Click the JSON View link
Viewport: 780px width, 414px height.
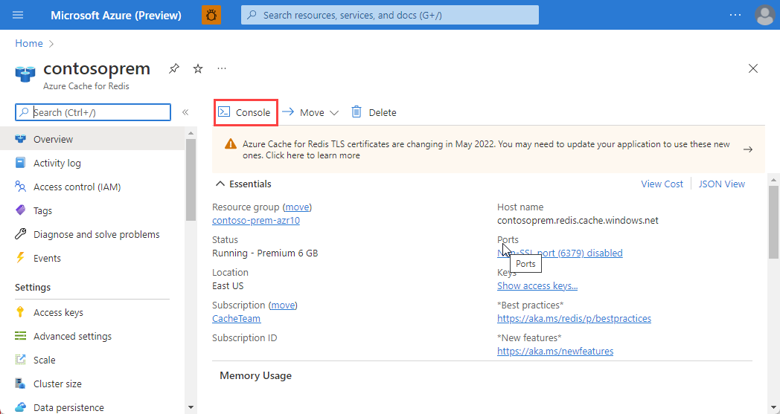(x=721, y=184)
